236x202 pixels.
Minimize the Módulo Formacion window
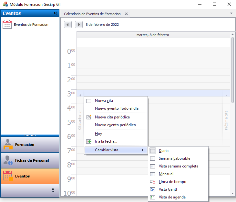[200, 4]
